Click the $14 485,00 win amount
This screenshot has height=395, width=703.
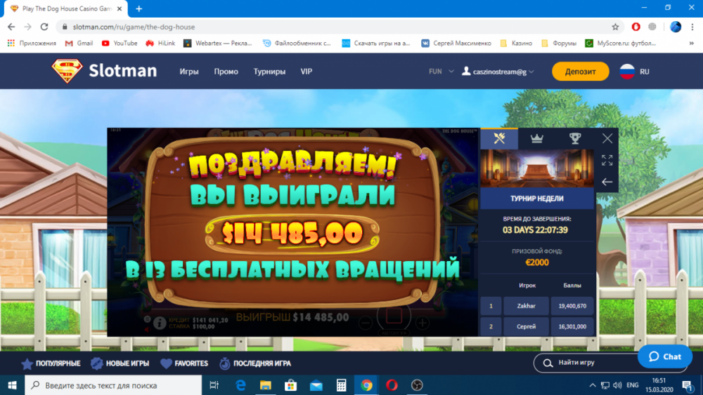[x=292, y=234]
